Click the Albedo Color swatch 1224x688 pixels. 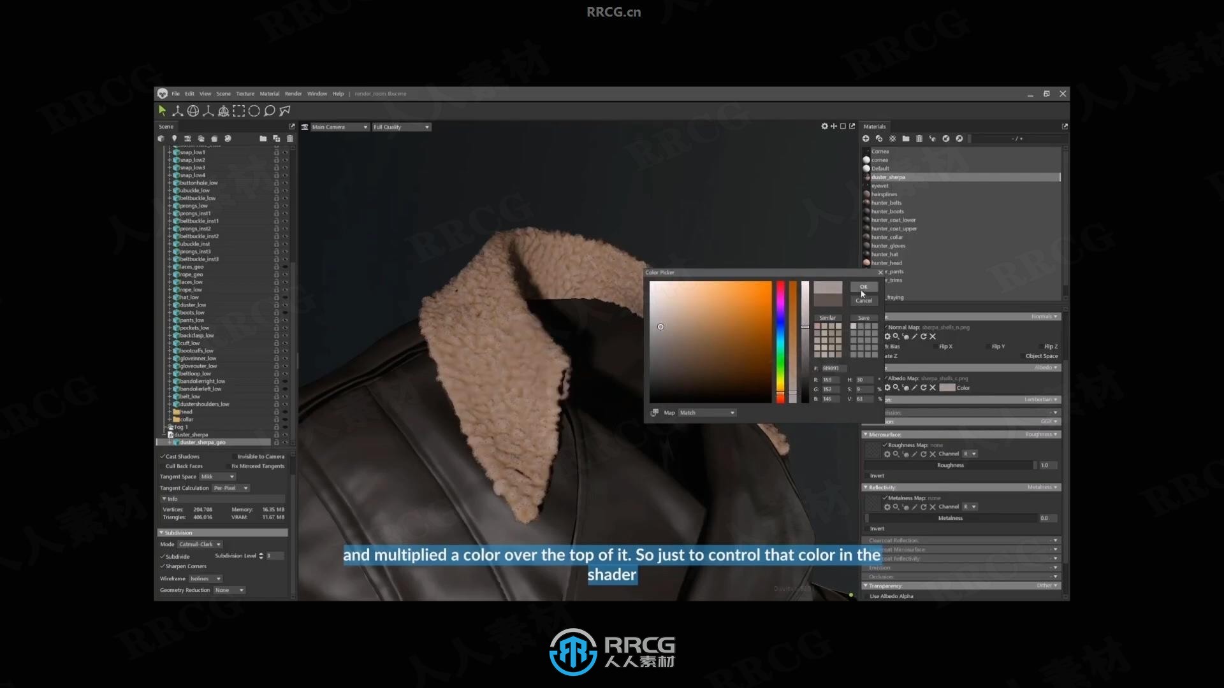tap(947, 387)
